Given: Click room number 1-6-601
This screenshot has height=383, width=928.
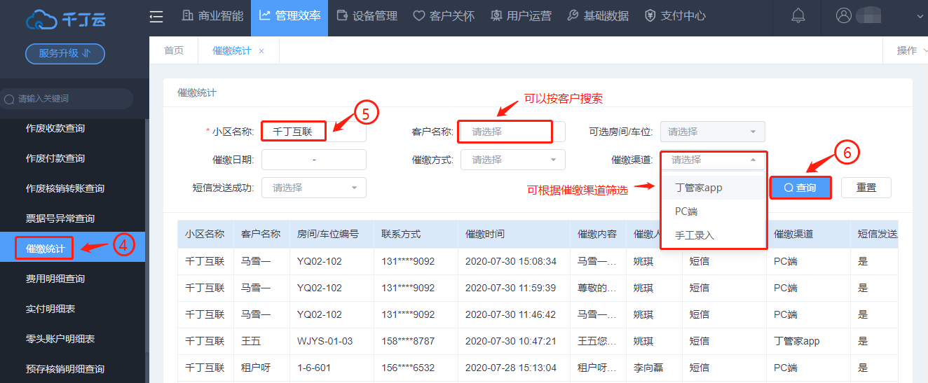Looking at the screenshot, I should click(x=314, y=368).
